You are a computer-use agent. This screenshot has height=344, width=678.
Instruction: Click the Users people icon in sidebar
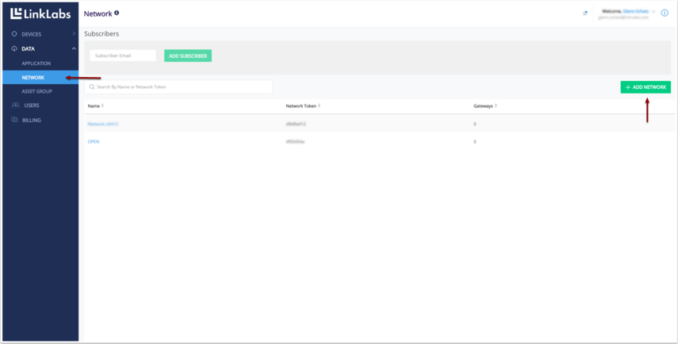tap(15, 105)
